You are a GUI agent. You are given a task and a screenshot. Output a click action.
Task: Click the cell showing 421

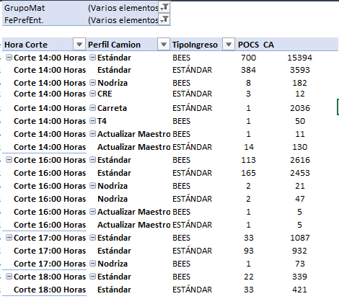tap(299, 290)
